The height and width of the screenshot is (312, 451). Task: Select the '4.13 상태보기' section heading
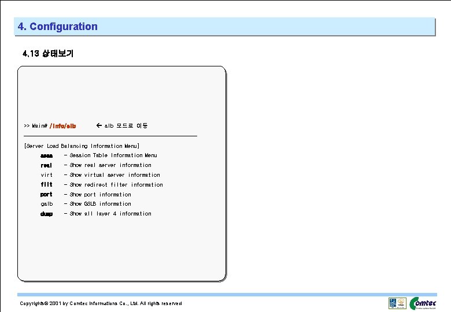pyautogui.click(x=48, y=53)
